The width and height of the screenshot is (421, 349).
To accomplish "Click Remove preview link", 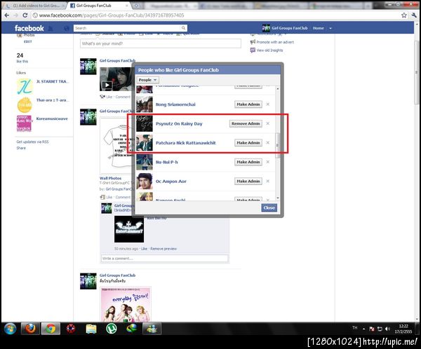I will pyautogui.click(x=163, y=249).
